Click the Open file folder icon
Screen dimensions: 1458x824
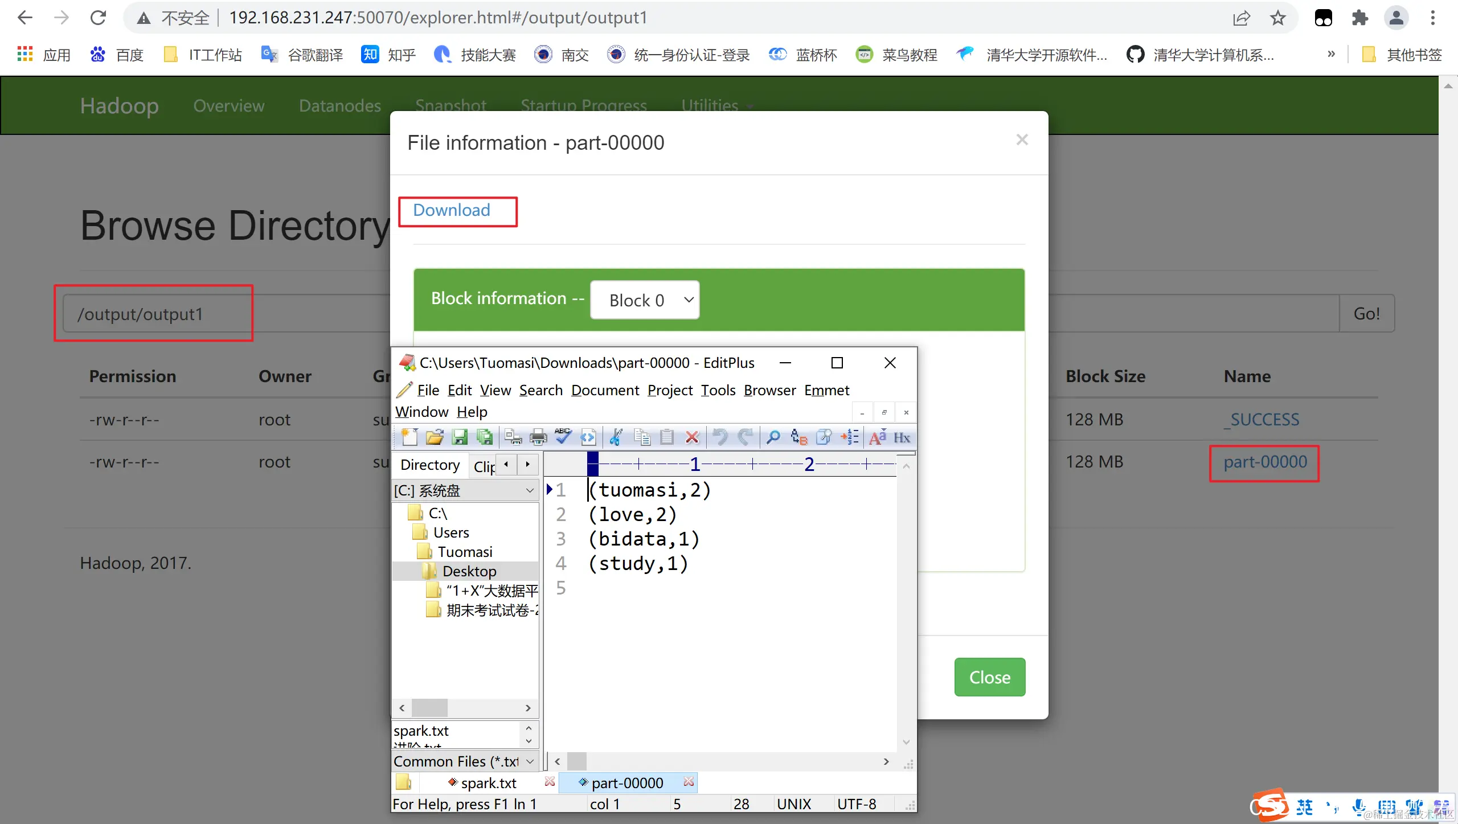pyautogui.click(x=434, y=437)
